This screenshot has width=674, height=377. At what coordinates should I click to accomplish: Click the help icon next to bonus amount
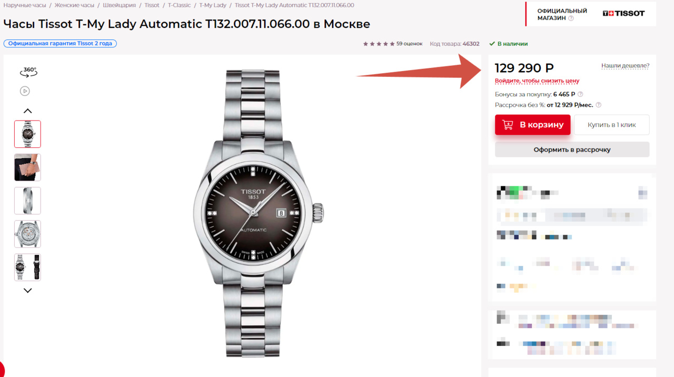pyautogui.click(x=580, y=94)
